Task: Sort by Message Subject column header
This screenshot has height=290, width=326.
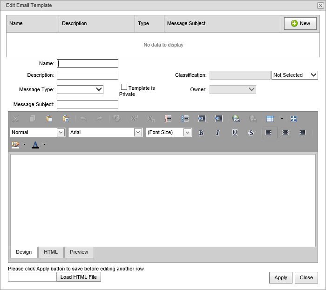Action: 223,23
